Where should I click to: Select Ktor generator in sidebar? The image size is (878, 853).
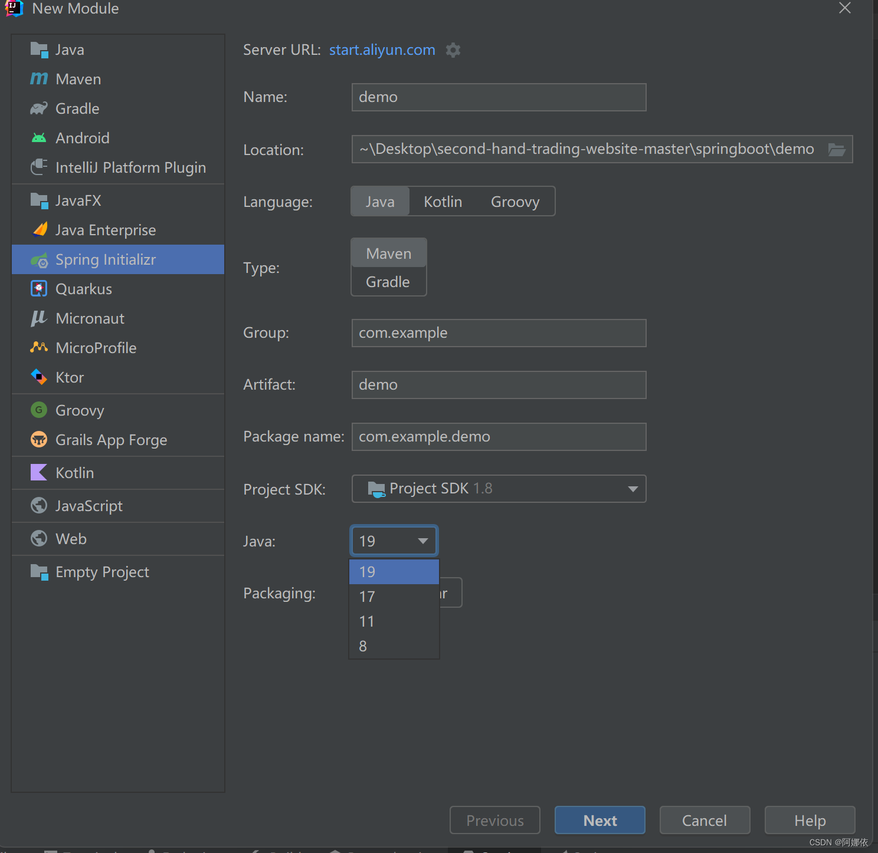point(118,377)
